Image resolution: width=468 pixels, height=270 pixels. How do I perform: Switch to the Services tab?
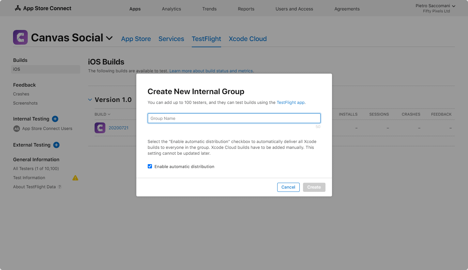click(171, 39)
